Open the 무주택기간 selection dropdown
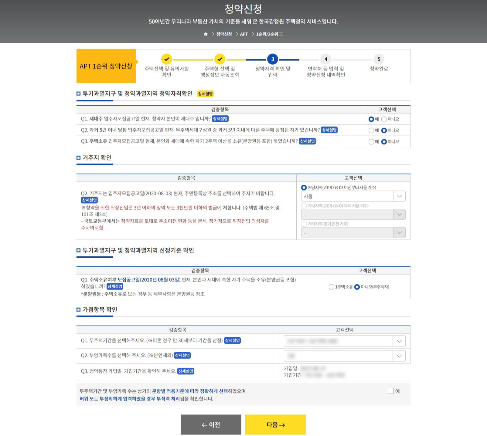487x436 pixels. pyautogui.click(x=345, y=341)
